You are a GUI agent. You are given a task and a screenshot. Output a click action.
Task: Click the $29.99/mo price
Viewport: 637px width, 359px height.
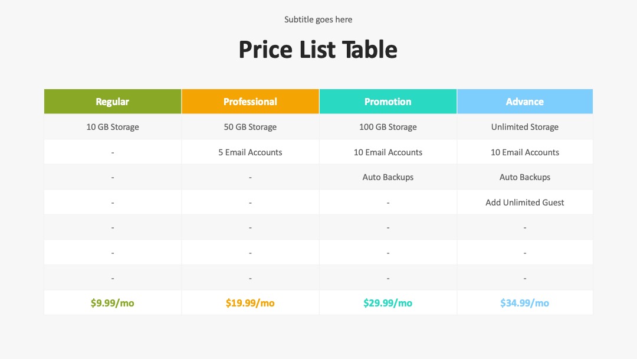[388, 303]
